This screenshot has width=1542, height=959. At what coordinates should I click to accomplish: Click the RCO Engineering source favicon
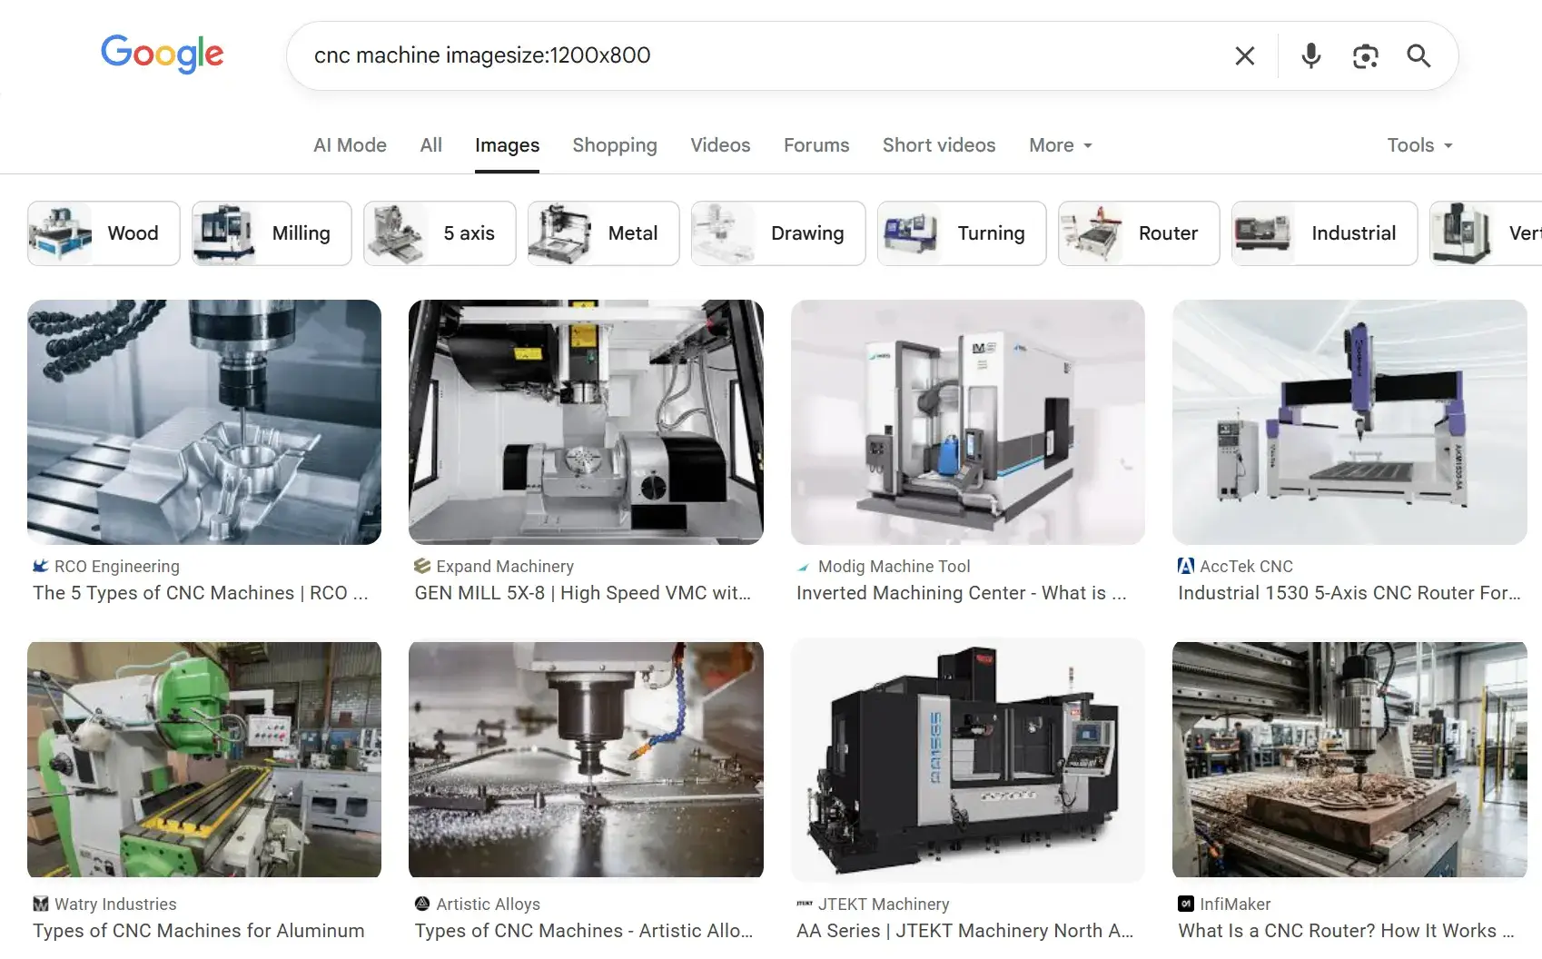point(40,566)
